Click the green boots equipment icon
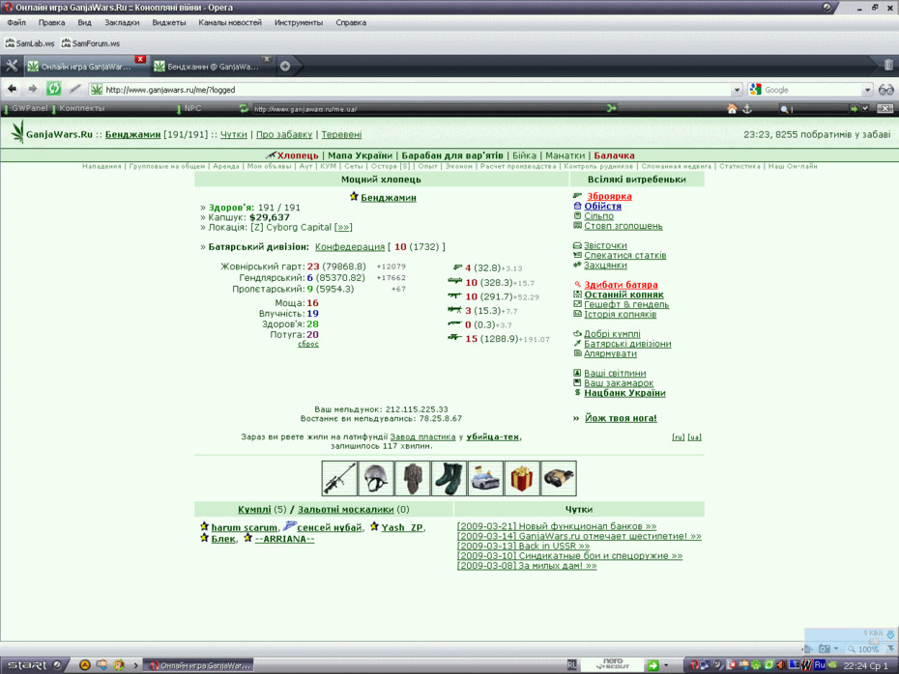This screenshot has height=674, width=899. [449, 478]
